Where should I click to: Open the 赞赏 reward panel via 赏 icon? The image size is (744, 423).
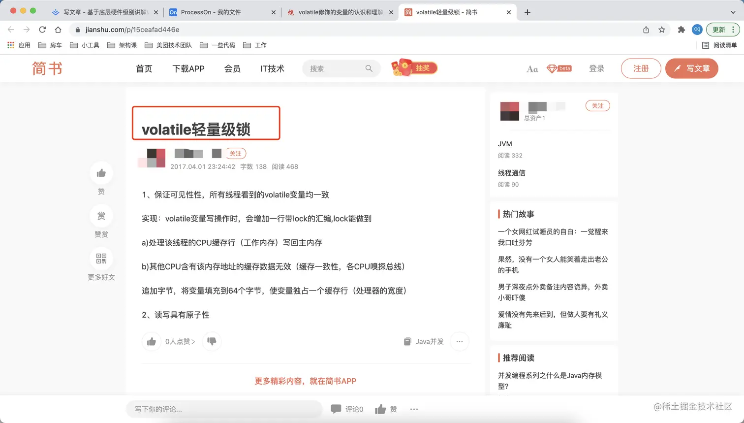pyautogui.click(x=101, y=216)
